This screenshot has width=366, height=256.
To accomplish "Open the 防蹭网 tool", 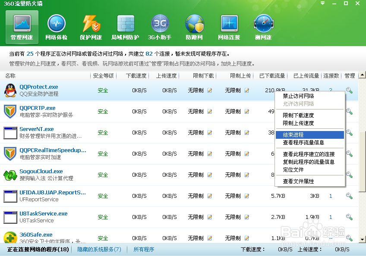I will pos(194,27).
